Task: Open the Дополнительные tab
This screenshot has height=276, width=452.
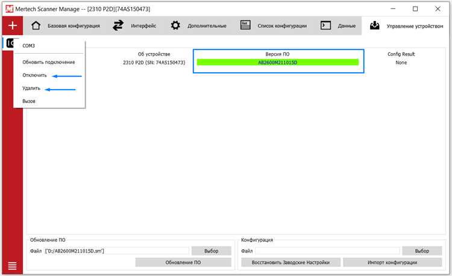Action: (198, 26)
